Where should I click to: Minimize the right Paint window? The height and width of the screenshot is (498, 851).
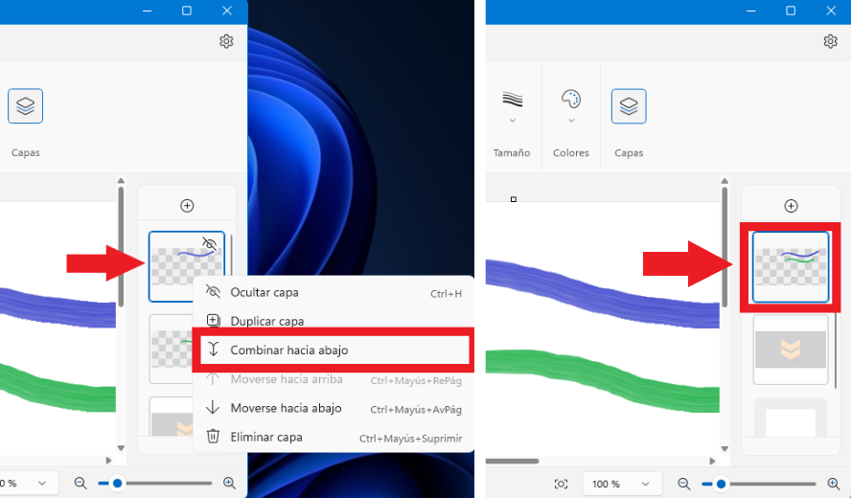(x=751, y=11)
